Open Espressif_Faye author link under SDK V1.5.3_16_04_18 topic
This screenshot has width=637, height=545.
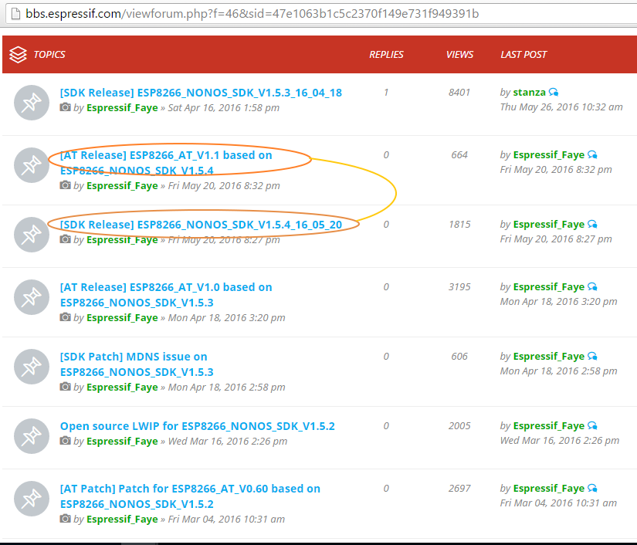[122, 107]
